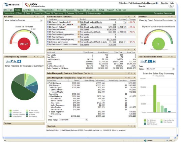Create new Opportunity from toolbar
Viewport: 181px width, 143px height.
coord(57,13)
